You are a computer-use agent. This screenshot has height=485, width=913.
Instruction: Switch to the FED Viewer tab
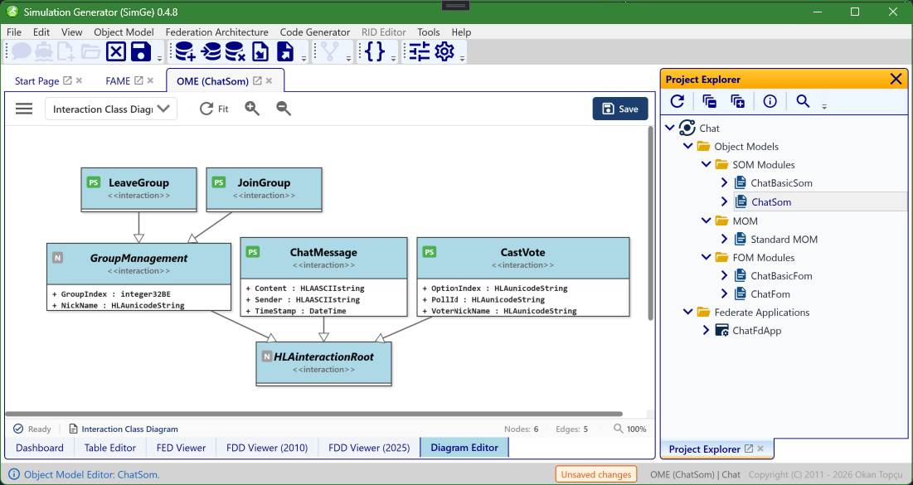[181, 448]
